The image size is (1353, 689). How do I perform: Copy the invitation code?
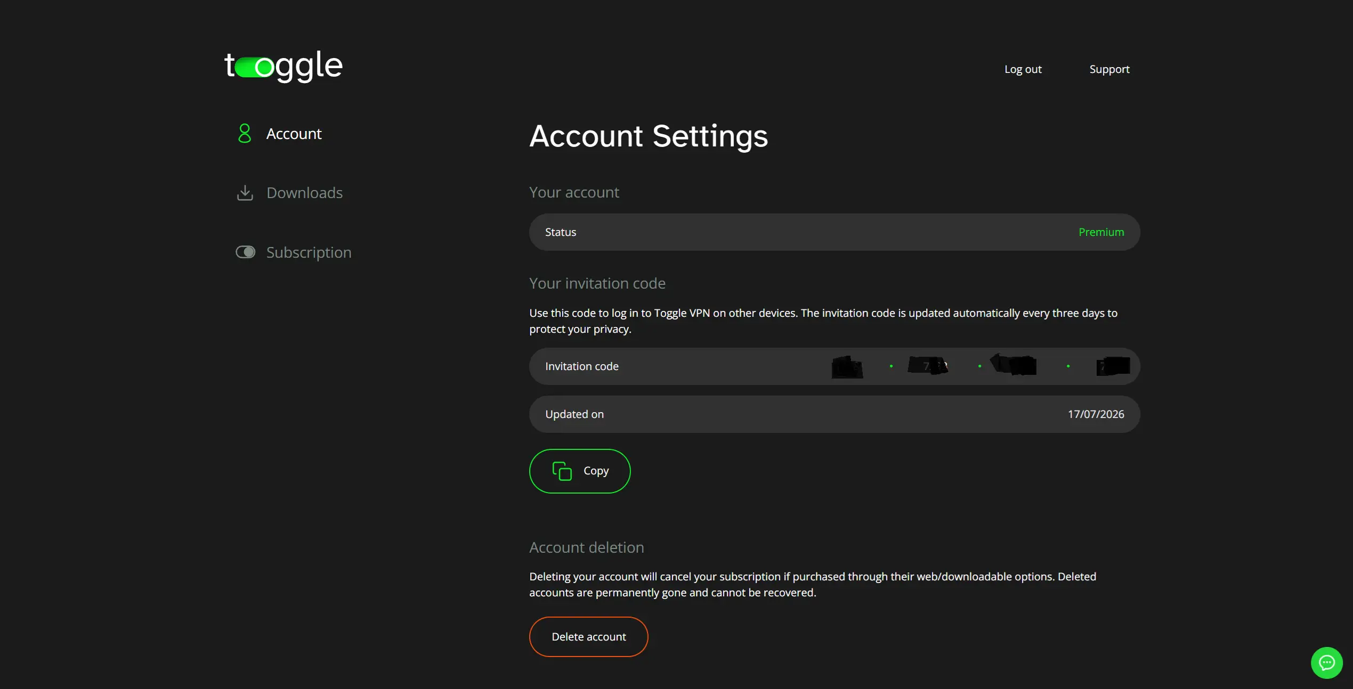point(580,471)
